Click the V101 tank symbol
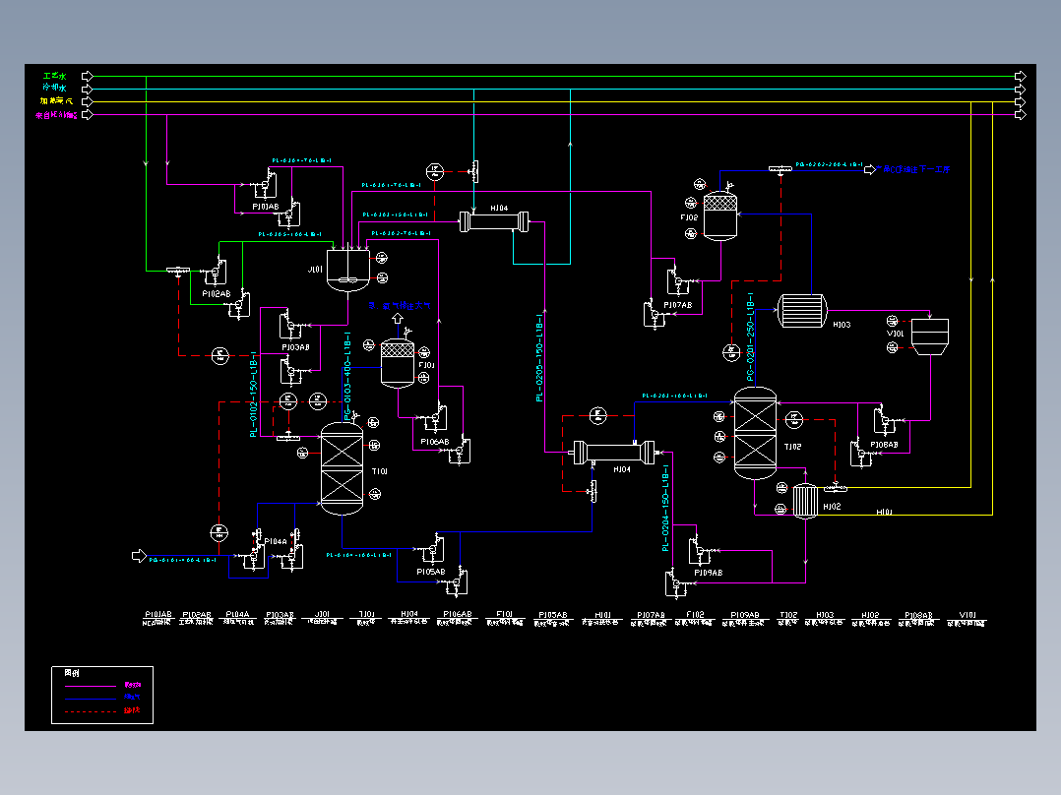The height and width of the screenshot is (795, 1061). click(x=930, y=336)
